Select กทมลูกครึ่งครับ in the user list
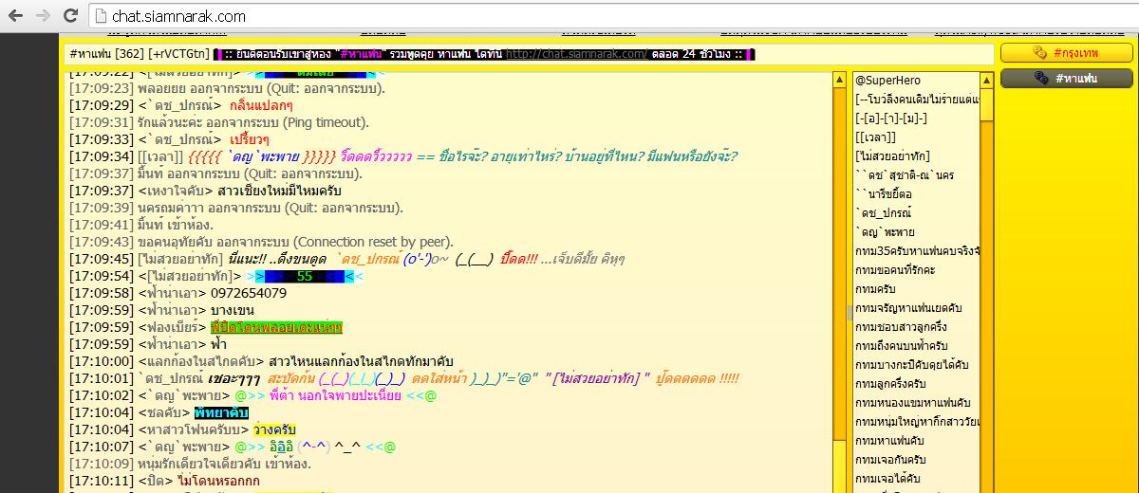 coord(890,384)
